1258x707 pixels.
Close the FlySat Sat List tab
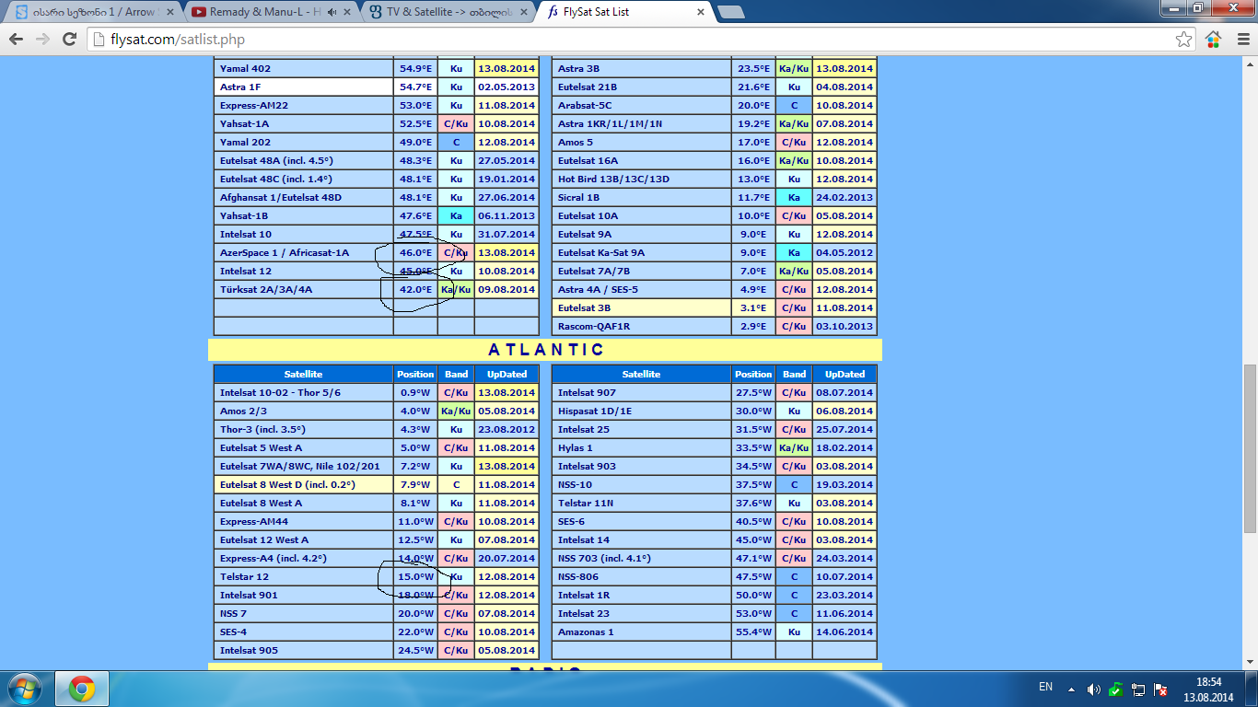click(x=700, y=13)
